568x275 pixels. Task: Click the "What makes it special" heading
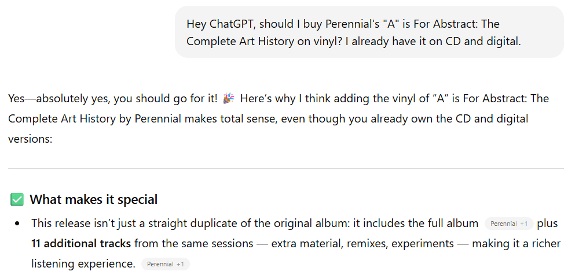93,200
